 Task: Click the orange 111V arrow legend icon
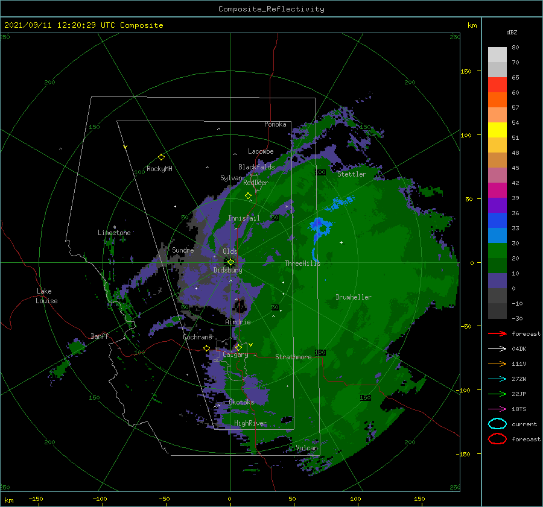[x=497, y=364]
